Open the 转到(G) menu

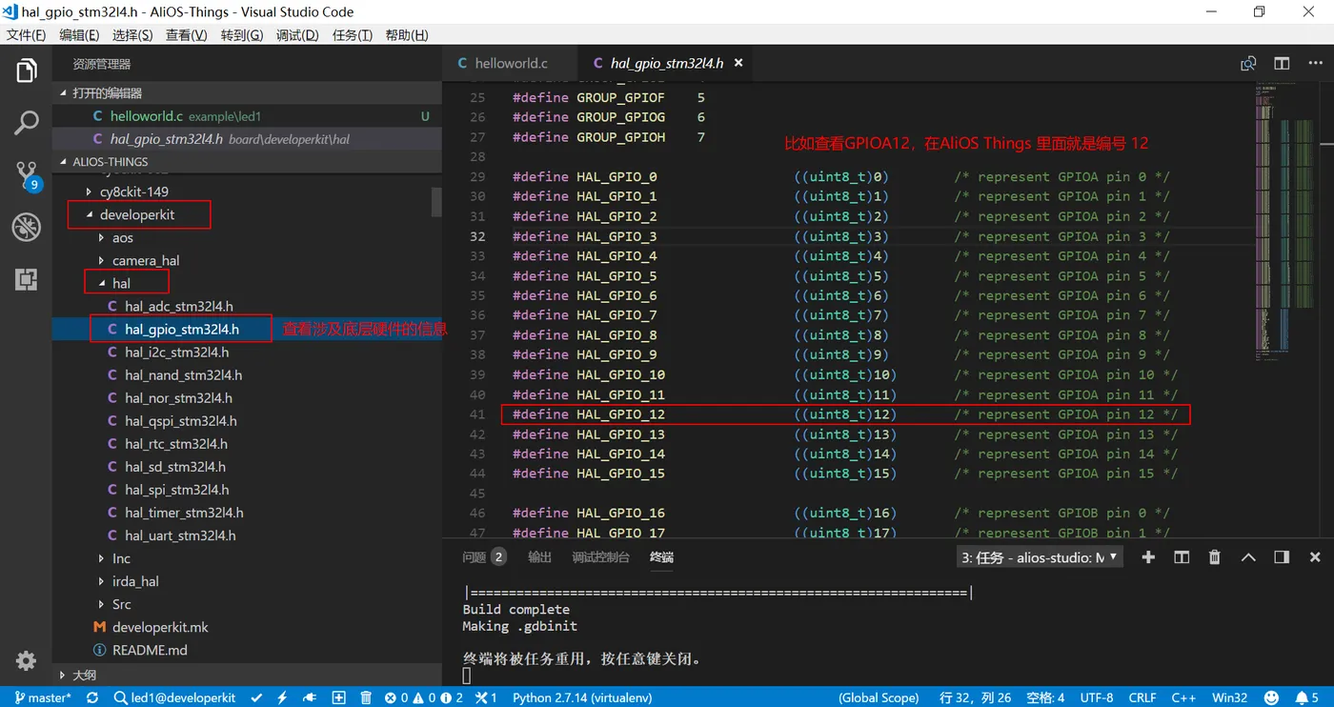pos(242,35)
